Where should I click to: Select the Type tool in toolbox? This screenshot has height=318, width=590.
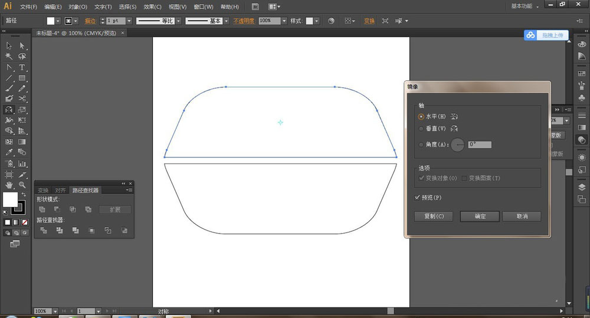pos(22,67)
